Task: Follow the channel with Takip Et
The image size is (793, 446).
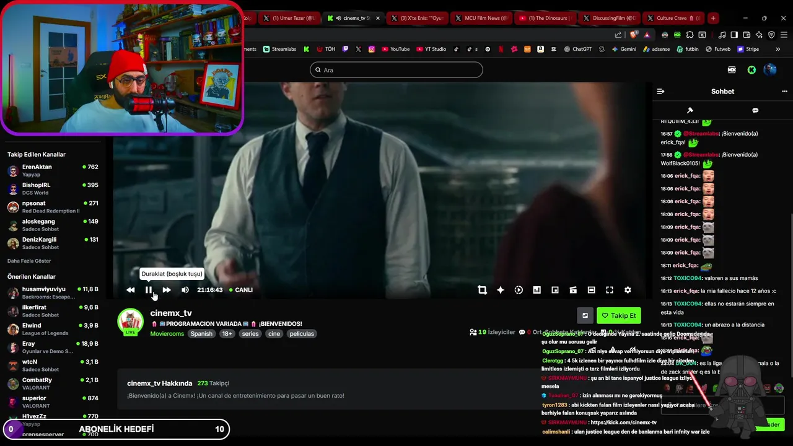Action: [x=618, y=315]
